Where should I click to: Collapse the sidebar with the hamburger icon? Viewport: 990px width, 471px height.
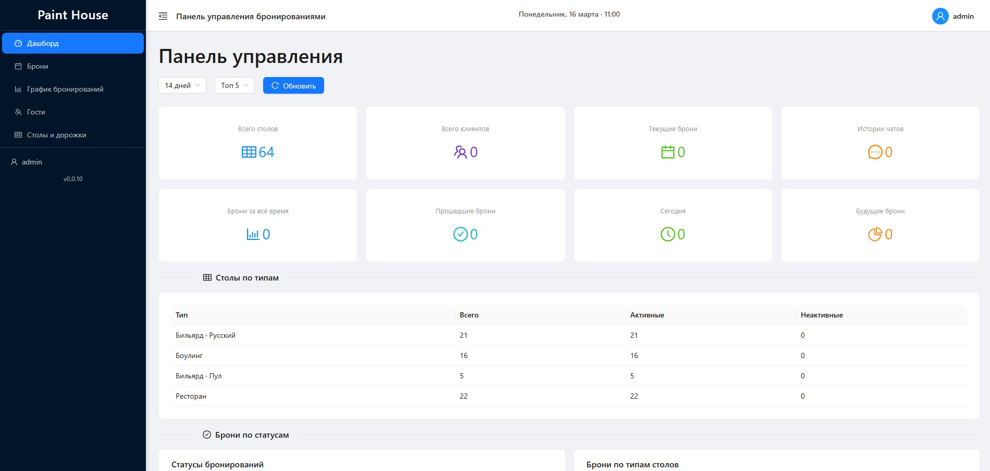[x=163, y=16]
